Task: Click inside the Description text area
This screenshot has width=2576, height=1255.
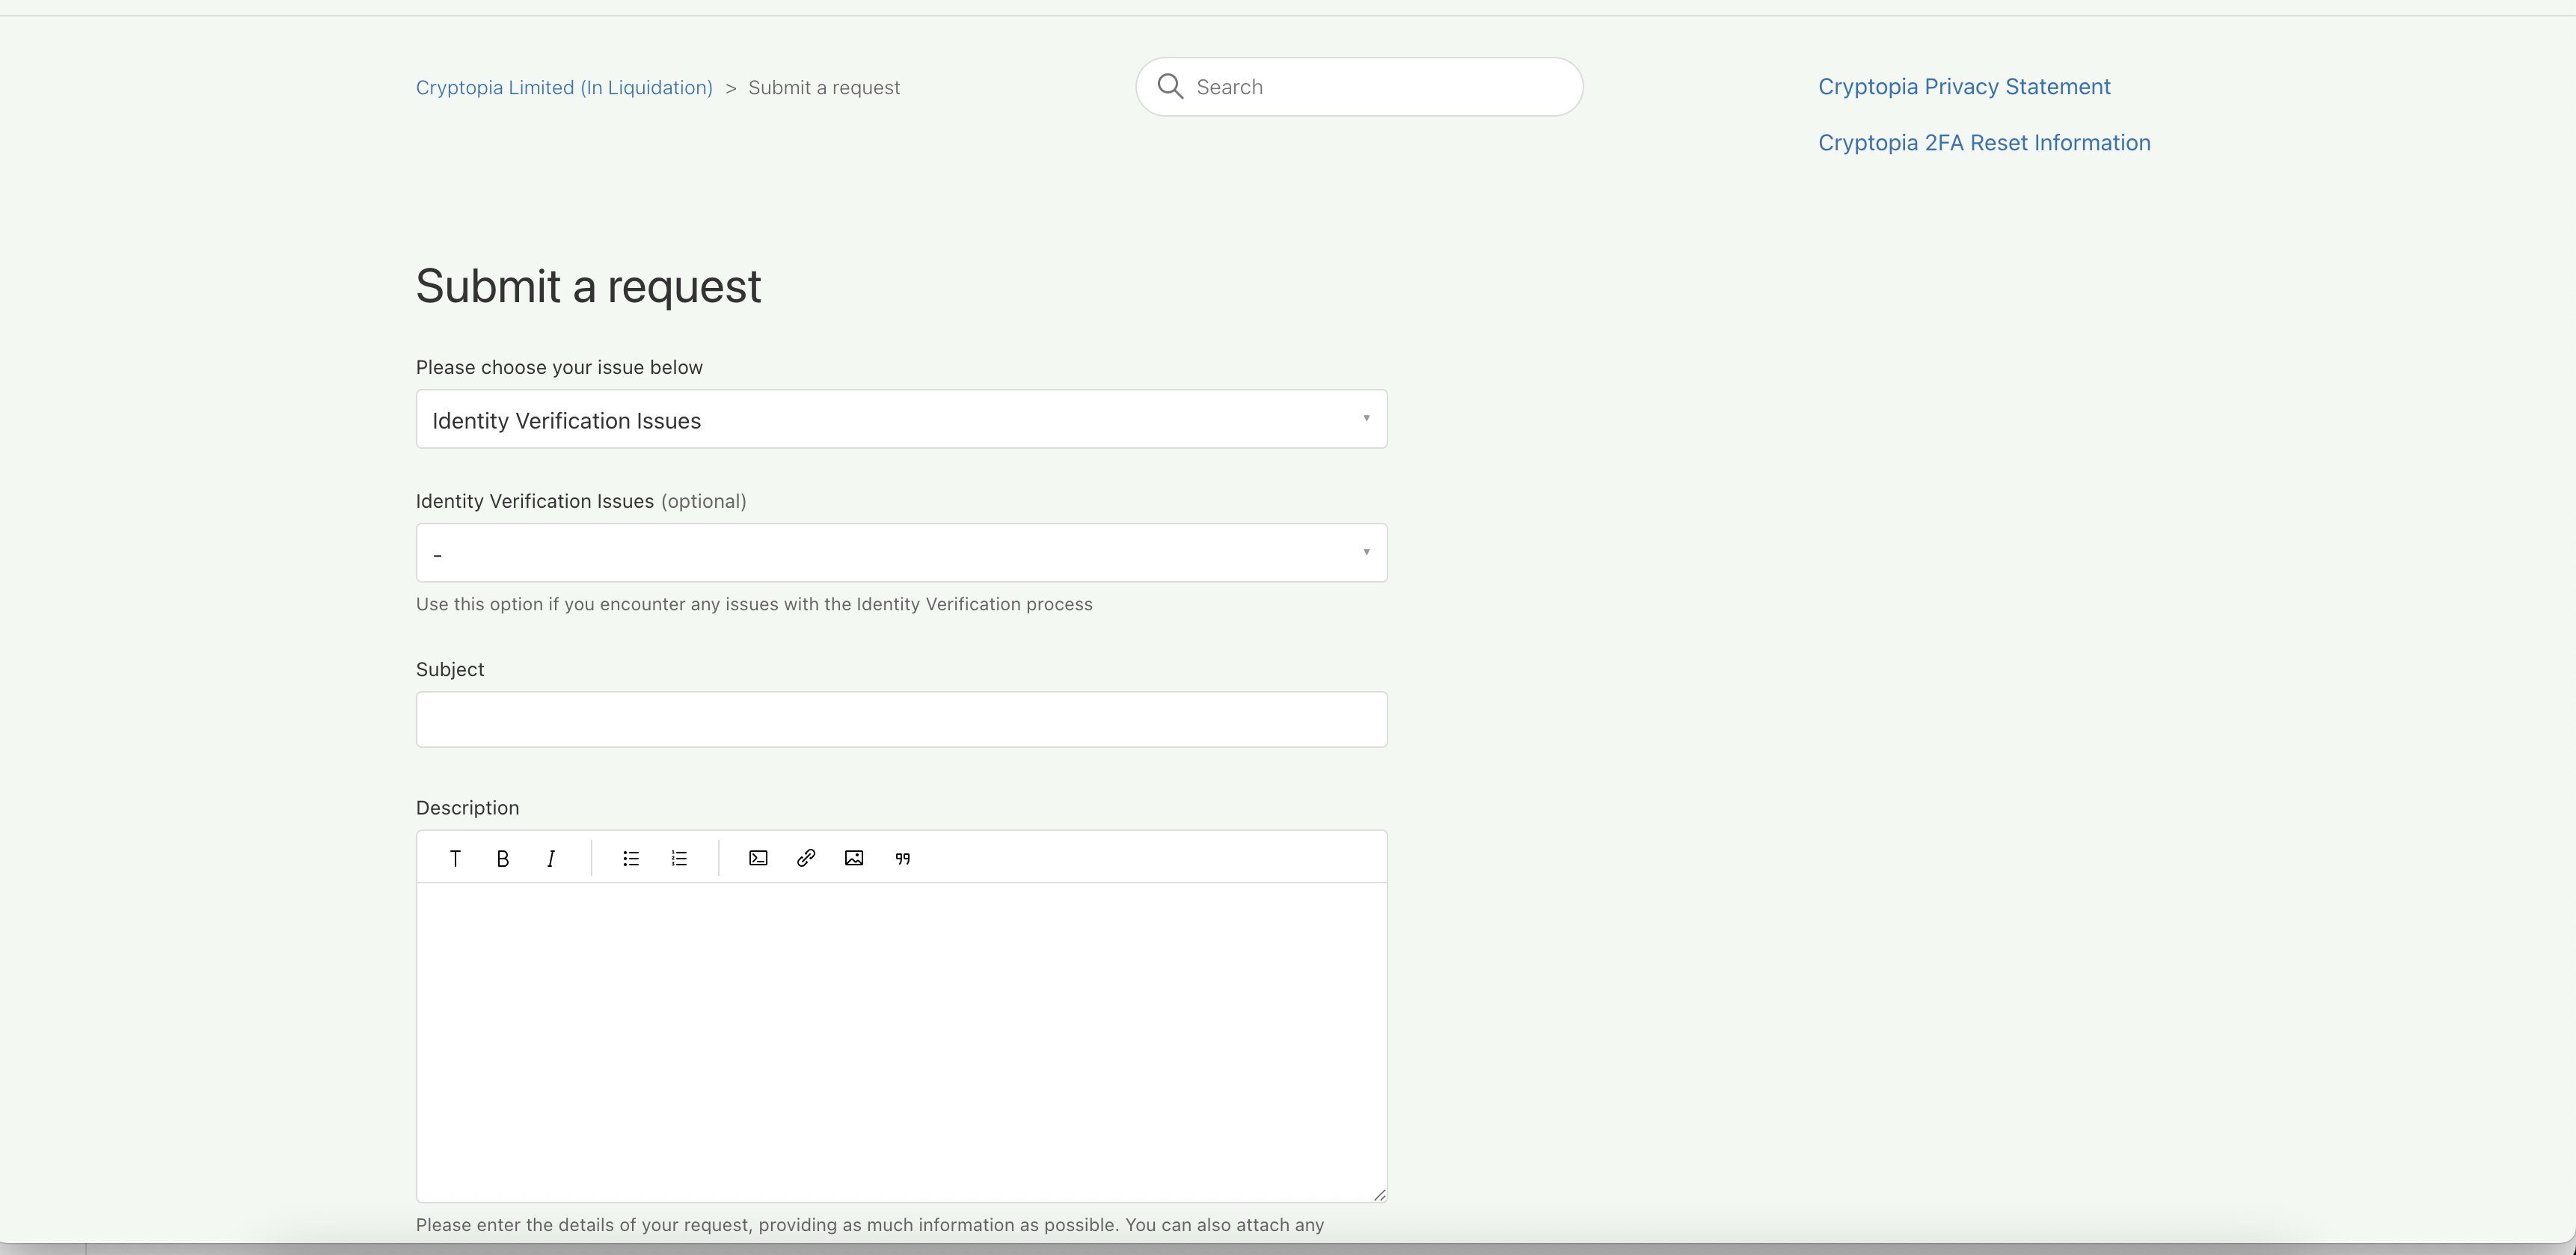Action: coord(900,1040)
